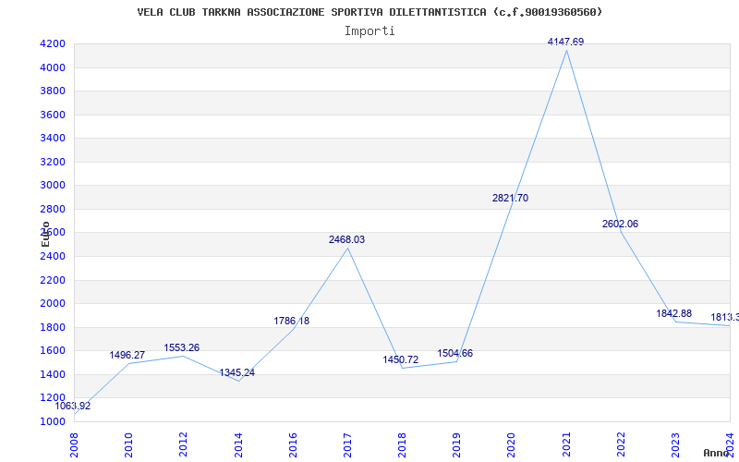Image resolution: width=739 pixels, height=462 pixels.
Task: Click the 1496.27 data label
Action: coord(127,356)
